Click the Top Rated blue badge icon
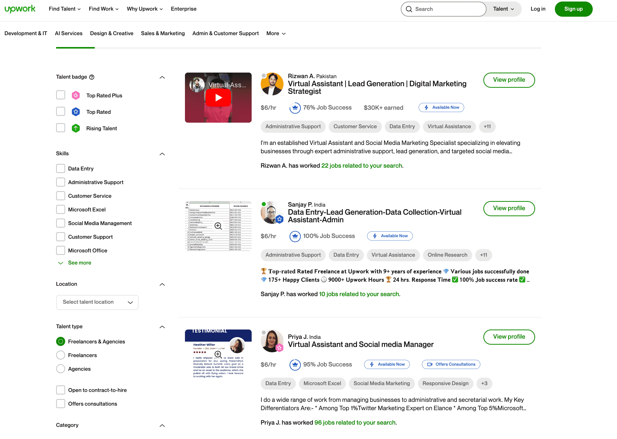 76,112
